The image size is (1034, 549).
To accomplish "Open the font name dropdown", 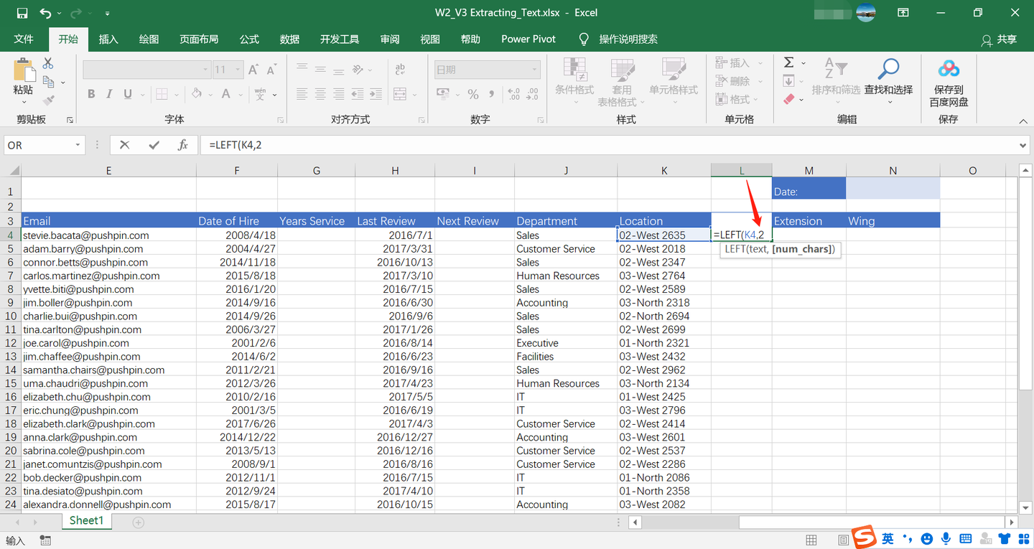I will pyautogui.click(x=205, y=70).
